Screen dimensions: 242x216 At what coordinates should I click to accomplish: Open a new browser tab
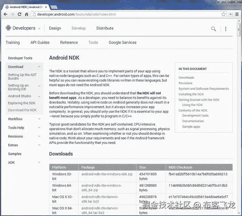click(54, 7)
